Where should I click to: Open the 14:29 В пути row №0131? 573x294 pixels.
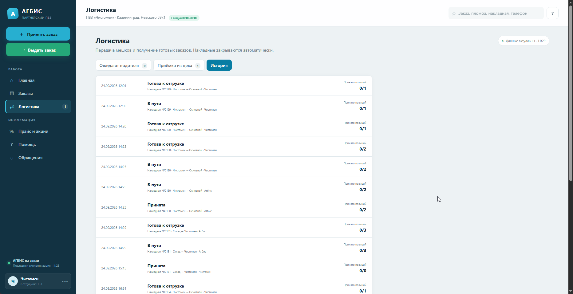234,248
